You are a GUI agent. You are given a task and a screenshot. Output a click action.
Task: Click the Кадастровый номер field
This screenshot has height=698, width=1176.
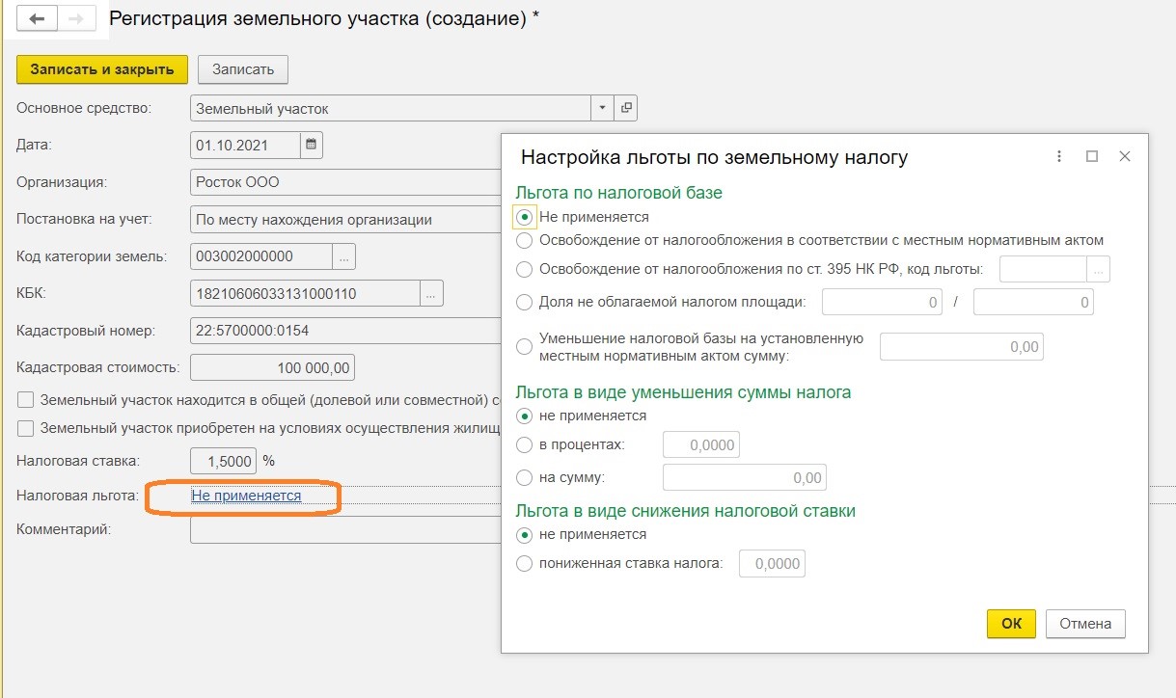[345, 331]
